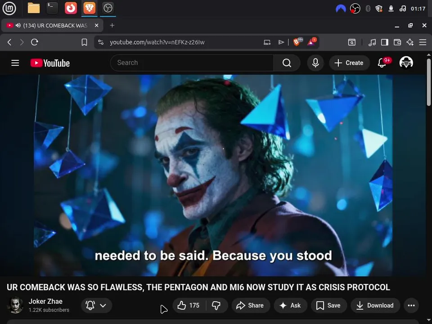Open the Bluetooth tray icon
This screenshot has width=432, height=324.
368,9
